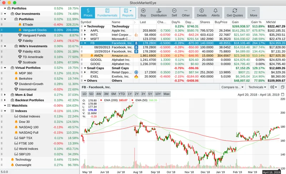Click the Virtual Portfolios folder icon
This screenshot has height=174, width=286.
point(13,68)
